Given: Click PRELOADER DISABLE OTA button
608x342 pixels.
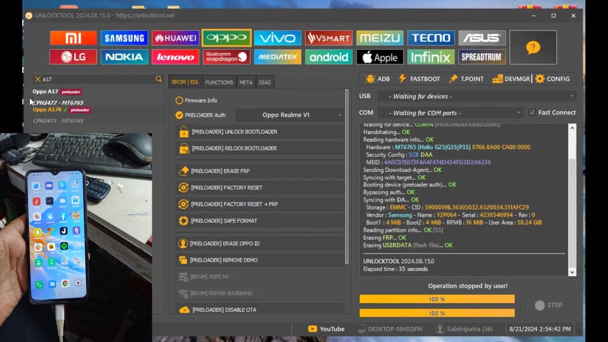Looking at the screenshot, I should (260, 310).
